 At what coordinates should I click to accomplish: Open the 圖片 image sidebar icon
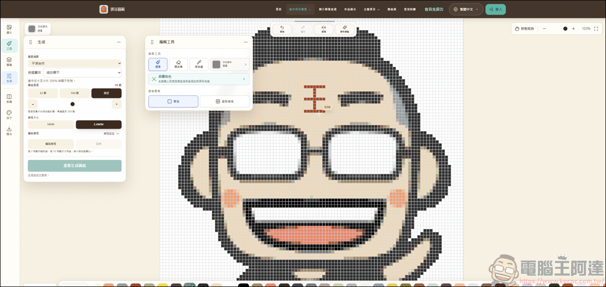click(9, 29)
